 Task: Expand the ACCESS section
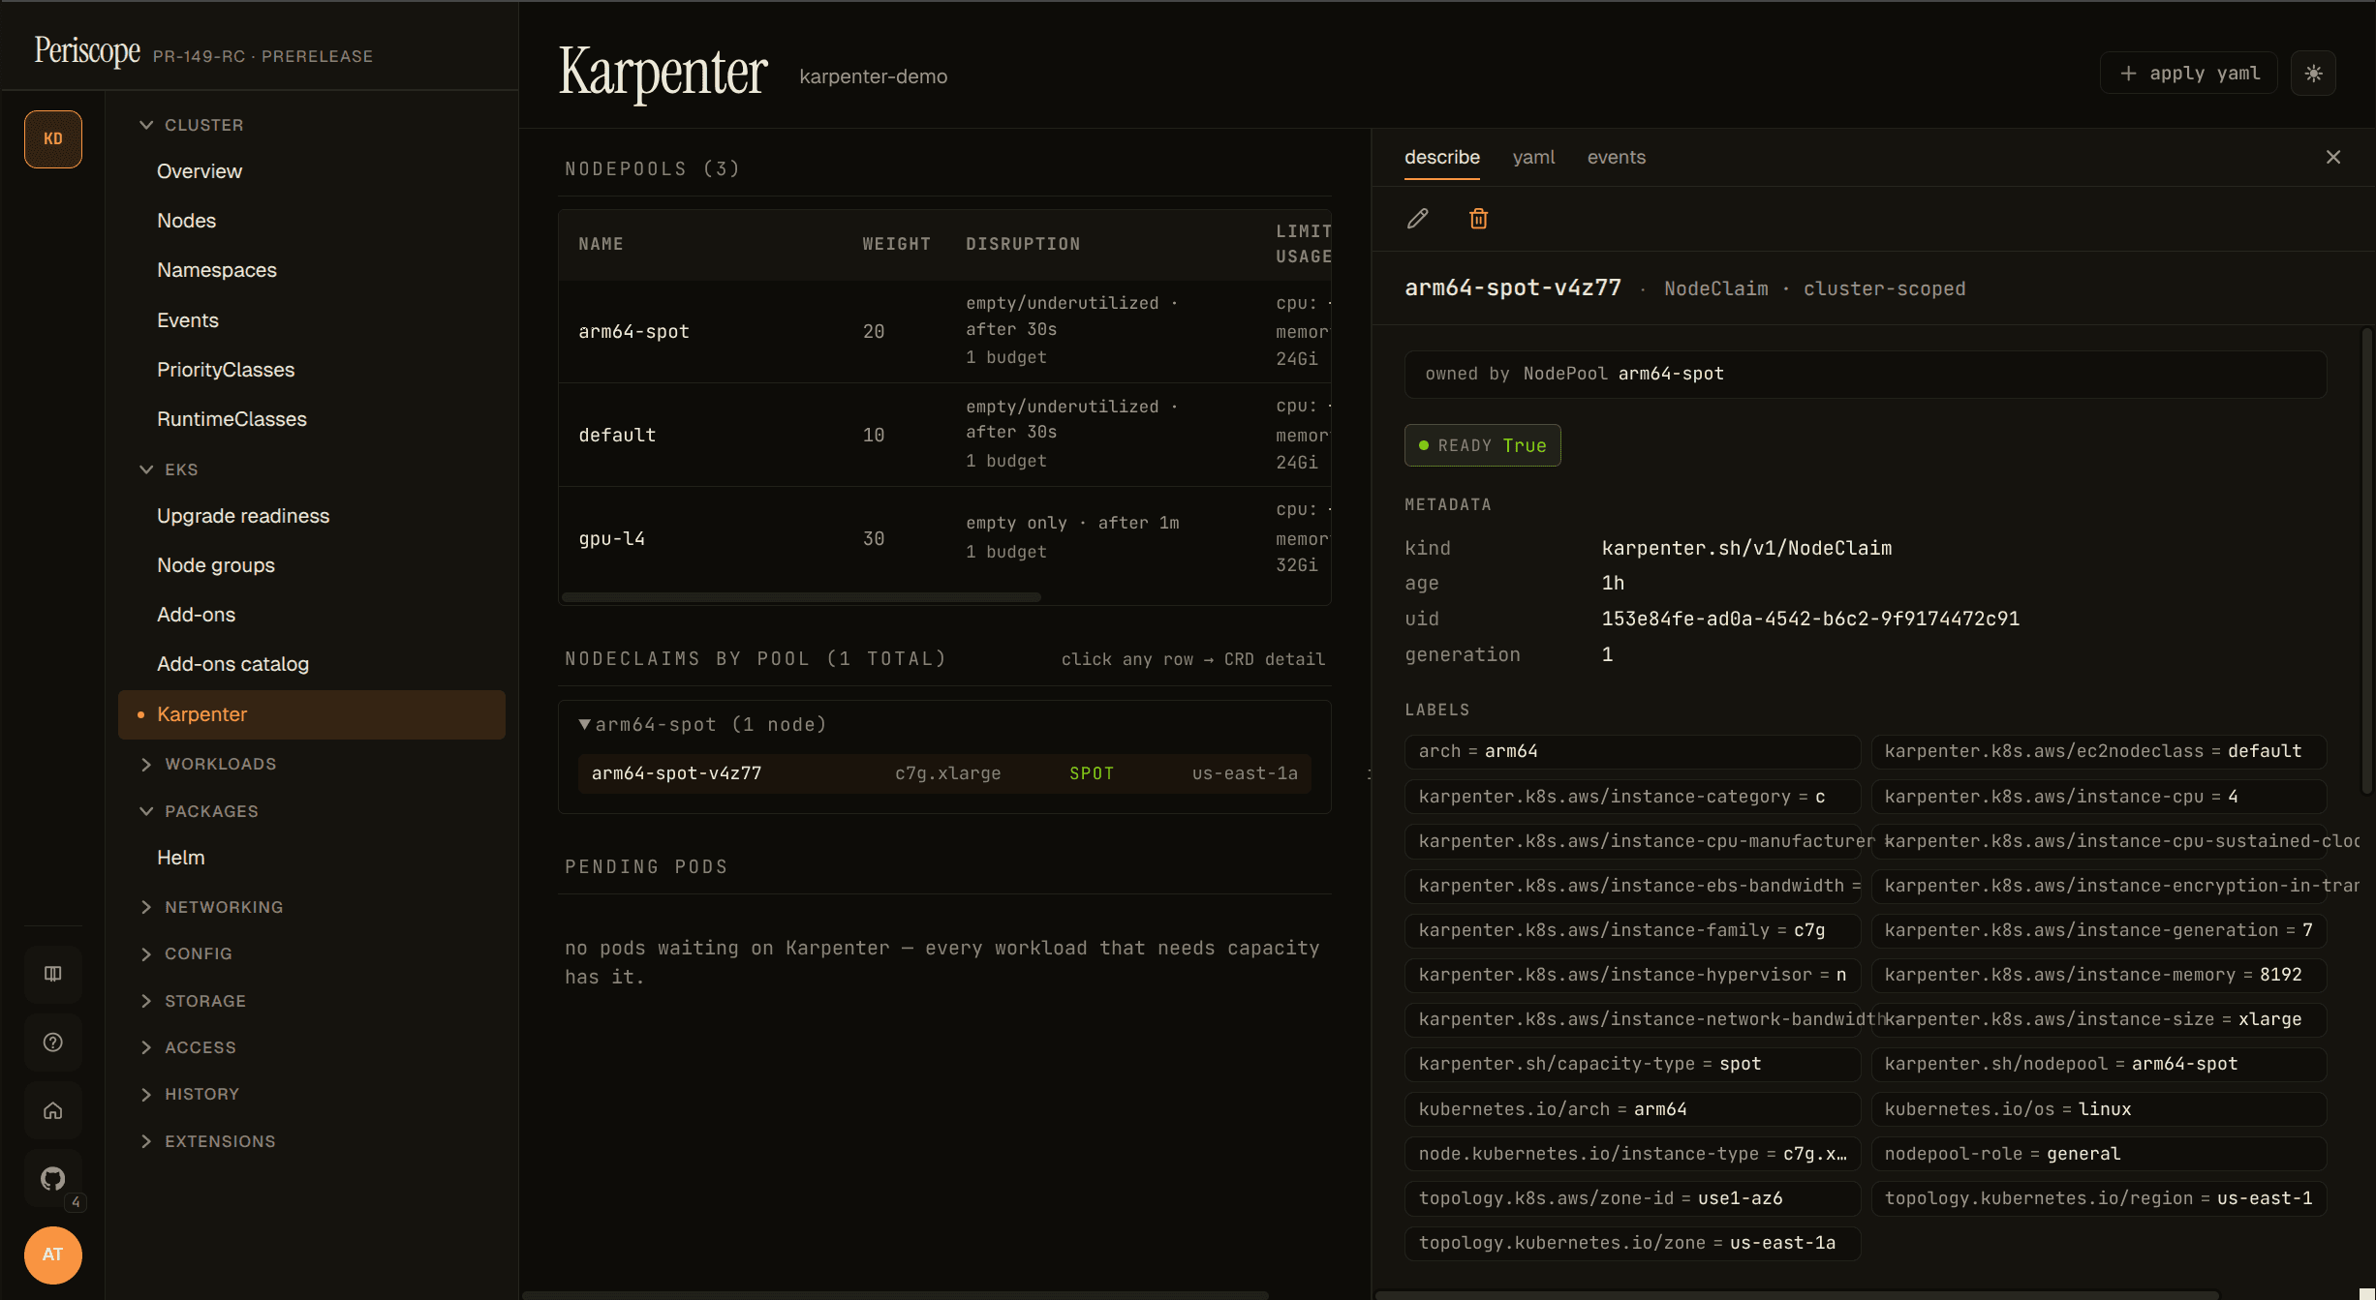[189, 1047]
